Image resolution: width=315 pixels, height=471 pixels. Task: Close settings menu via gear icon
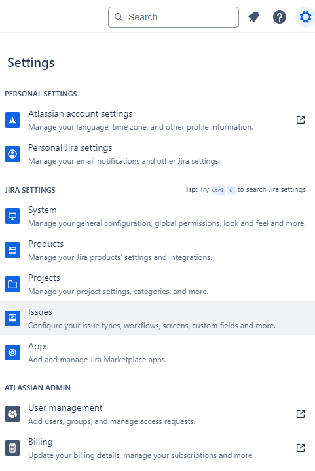click(x=305, y=17)
